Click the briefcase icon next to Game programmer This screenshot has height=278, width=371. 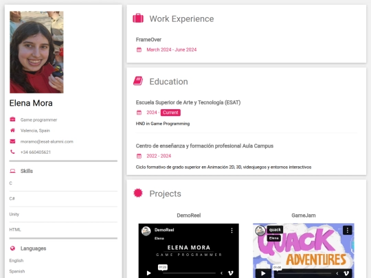[12, 119]
